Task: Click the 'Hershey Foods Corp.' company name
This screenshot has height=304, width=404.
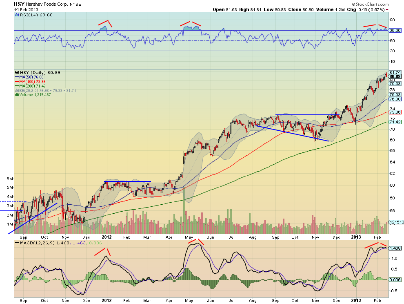Action: tap(47, 4)
